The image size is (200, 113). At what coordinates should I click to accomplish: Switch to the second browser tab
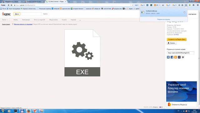[34, 2]
